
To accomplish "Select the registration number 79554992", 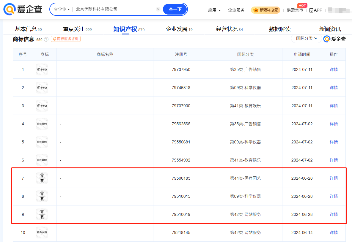I will [181, 160].
